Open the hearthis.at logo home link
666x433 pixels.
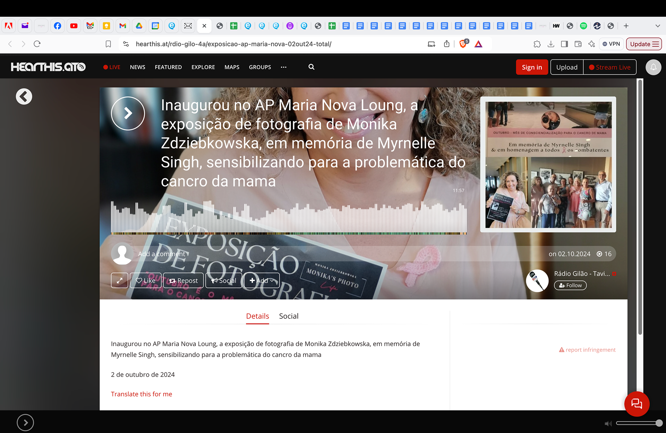(48, 67)
